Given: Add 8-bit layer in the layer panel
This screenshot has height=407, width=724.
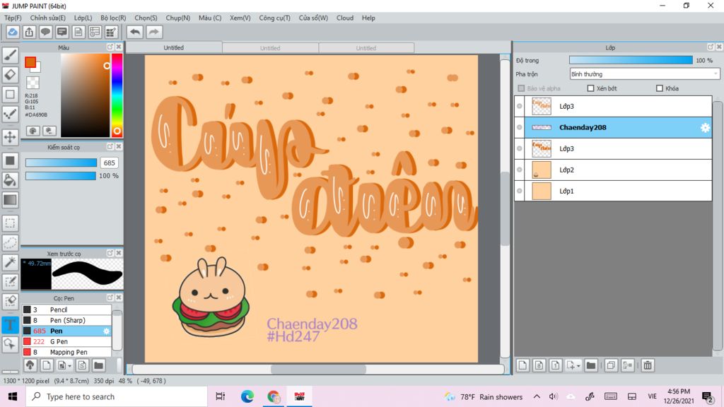Looking at the screenshot, I should [x=539, y=365].
